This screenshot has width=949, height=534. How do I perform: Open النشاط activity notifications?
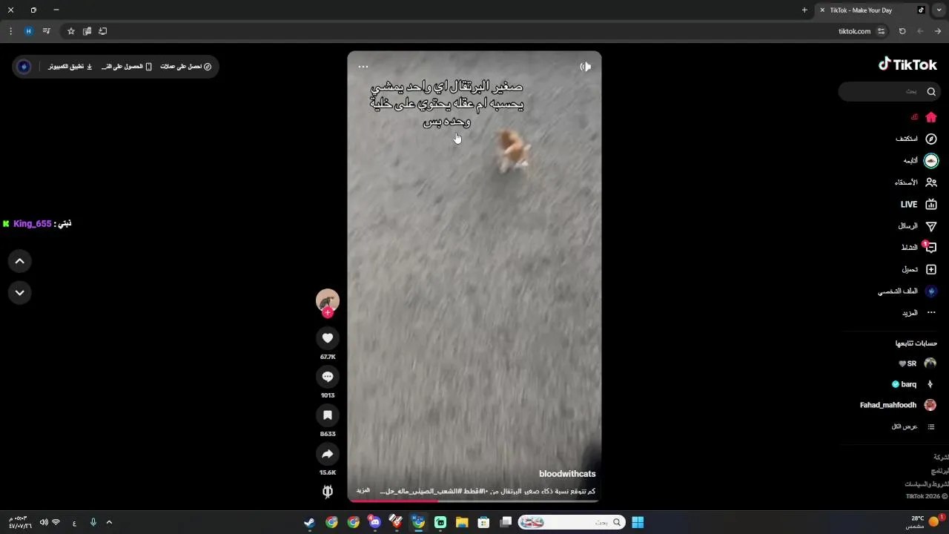pos(919,248)
